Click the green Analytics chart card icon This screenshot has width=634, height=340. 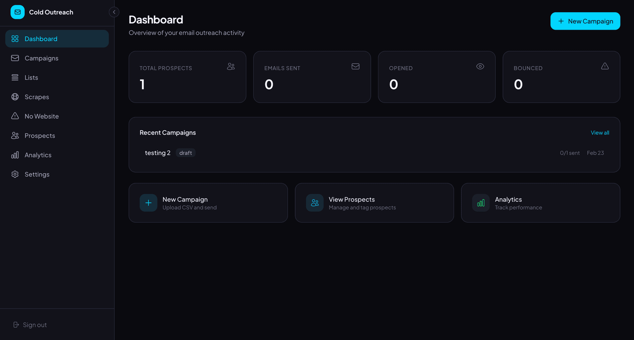[481, 203]
